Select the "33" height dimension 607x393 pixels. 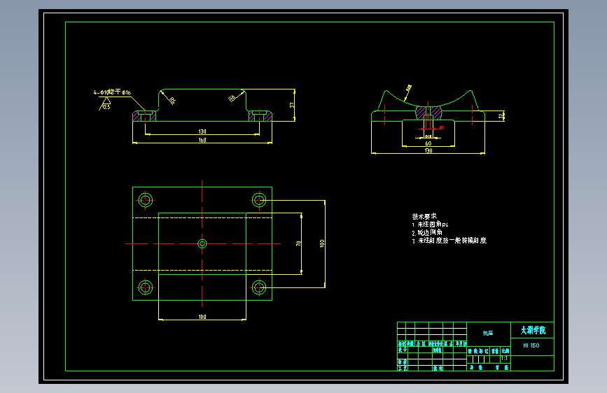click(292, 105)
